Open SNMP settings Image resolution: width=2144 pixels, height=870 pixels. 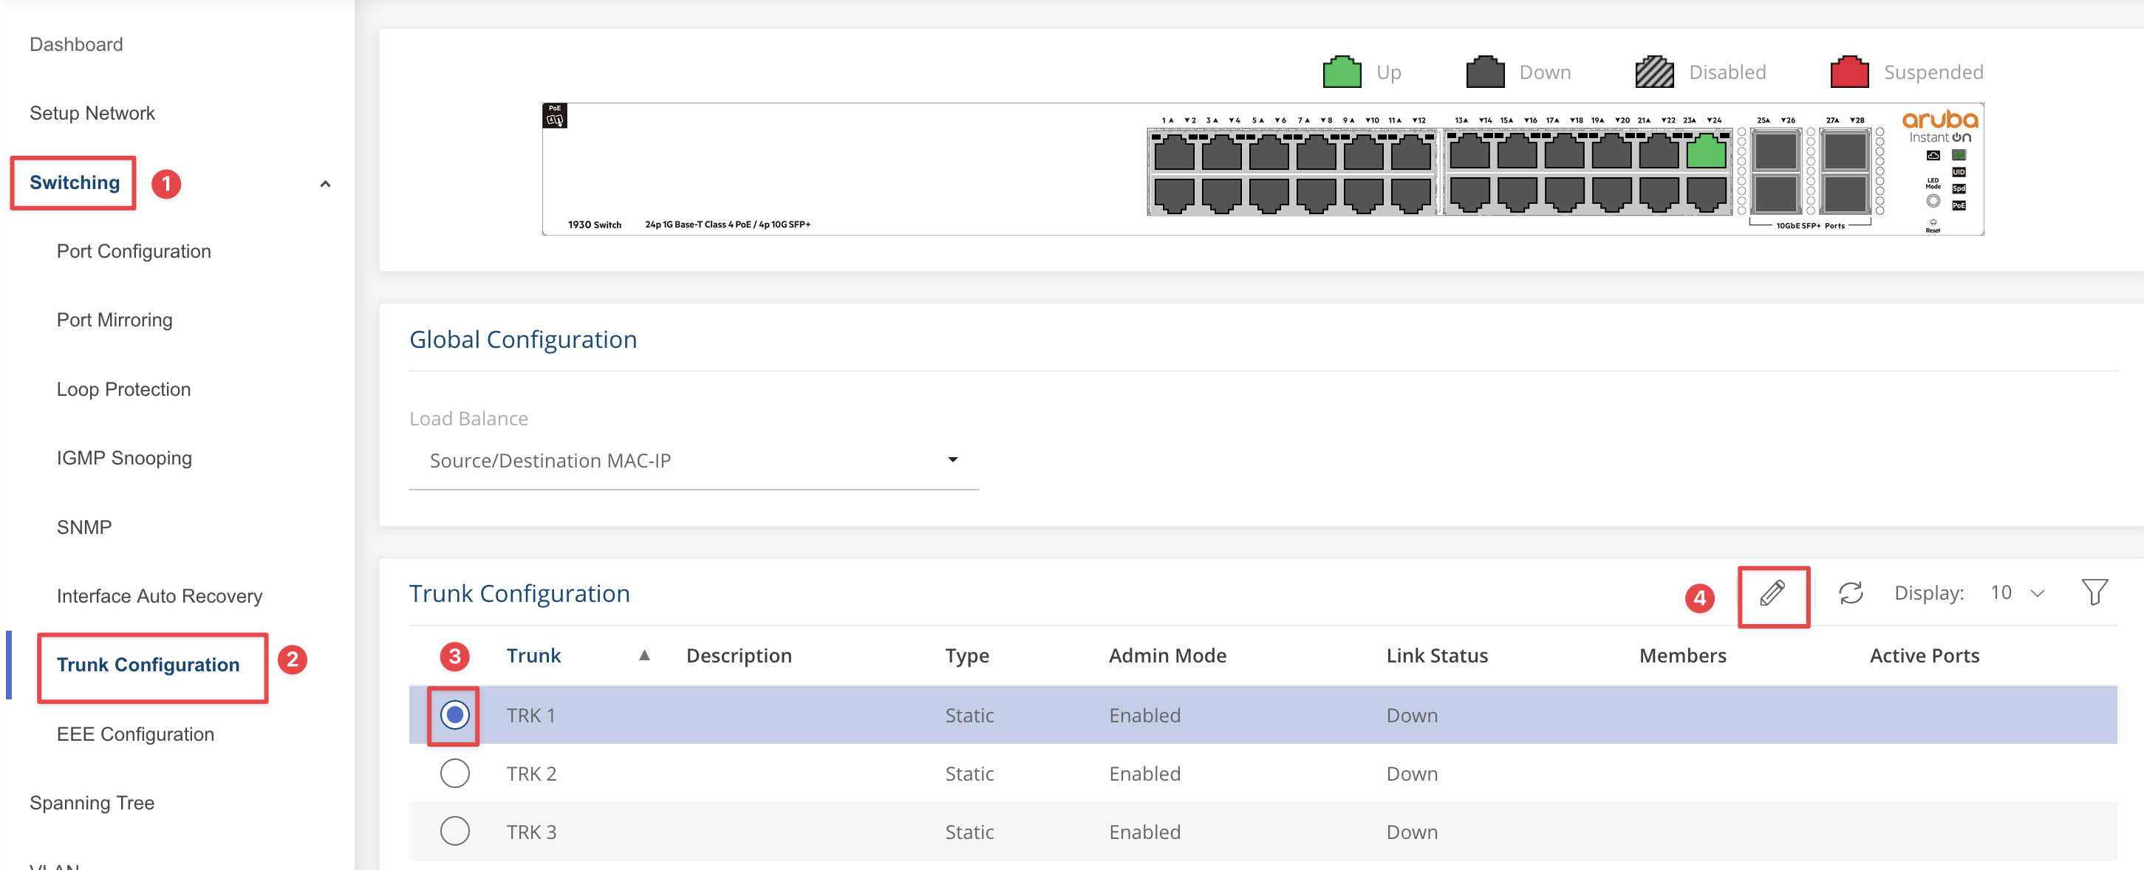(x=83, y=527)
